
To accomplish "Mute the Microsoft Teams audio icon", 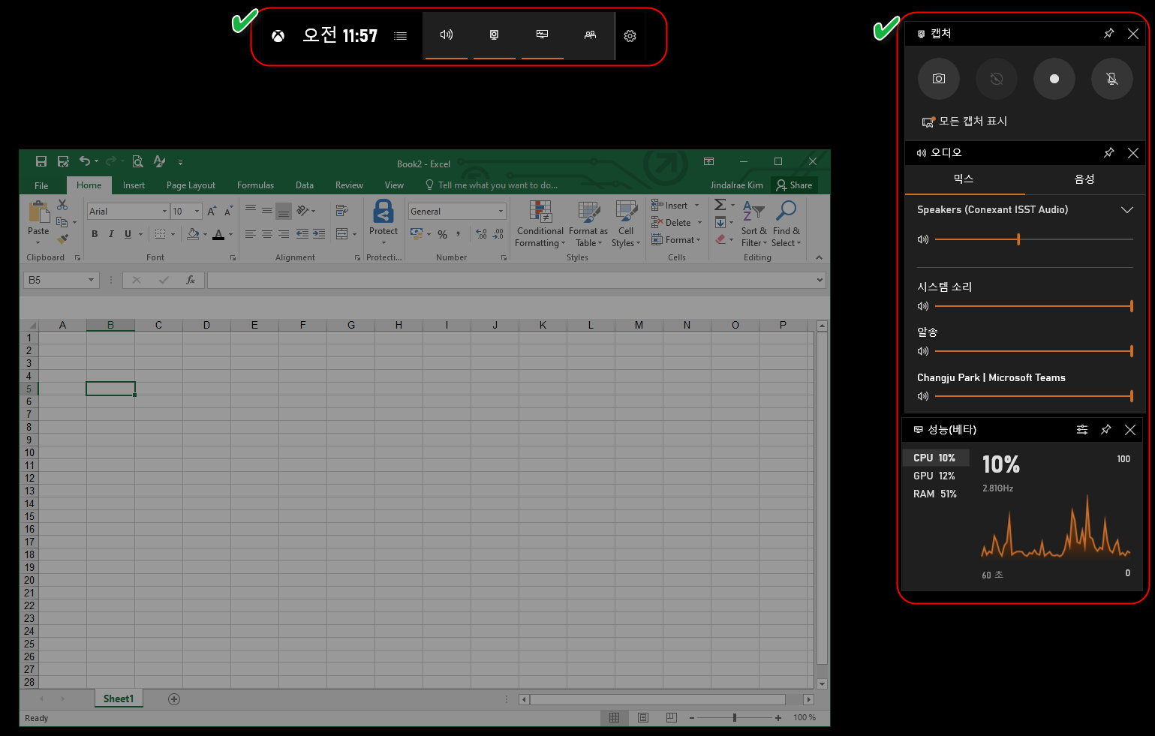I will 923,396.
